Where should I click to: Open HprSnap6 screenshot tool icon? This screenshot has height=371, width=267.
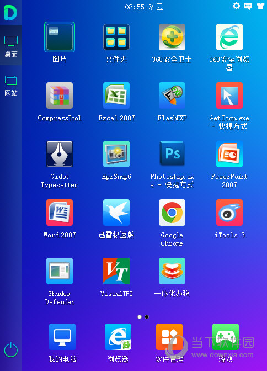(x=116, y=154)
